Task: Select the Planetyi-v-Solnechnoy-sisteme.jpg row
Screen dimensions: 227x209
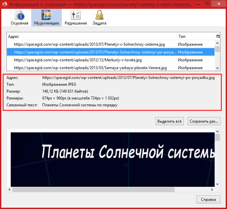Action: pos(111,44)
